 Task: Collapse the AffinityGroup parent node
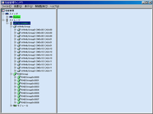11,26
